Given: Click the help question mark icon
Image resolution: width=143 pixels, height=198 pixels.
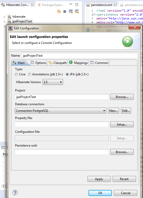Looking at the screenshot, I should tap(15, 193).
